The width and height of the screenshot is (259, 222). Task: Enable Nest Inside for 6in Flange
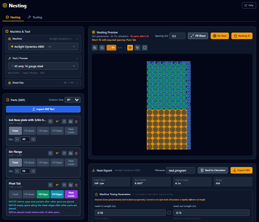point(71,163)
